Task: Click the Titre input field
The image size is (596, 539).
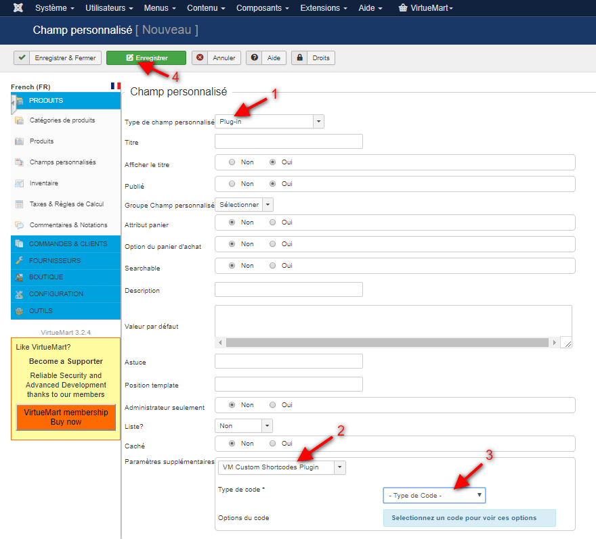Action: [289, 141]
